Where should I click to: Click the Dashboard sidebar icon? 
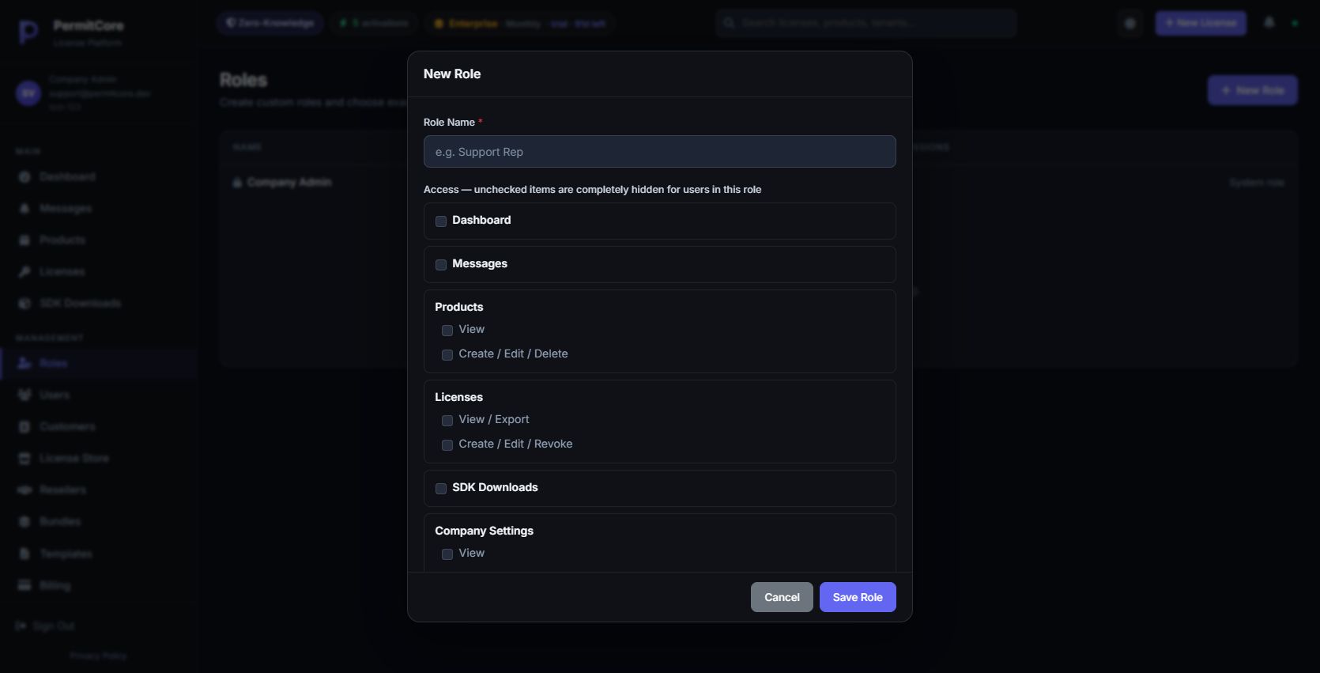tap(25, 176)
